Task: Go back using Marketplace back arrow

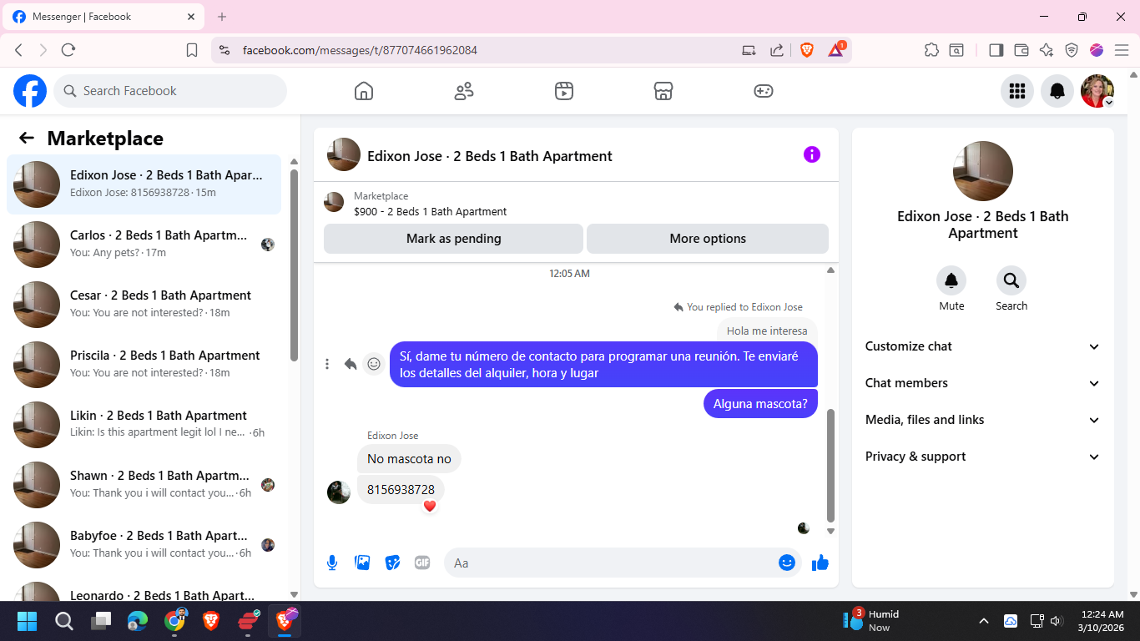Action: (27, 139)
